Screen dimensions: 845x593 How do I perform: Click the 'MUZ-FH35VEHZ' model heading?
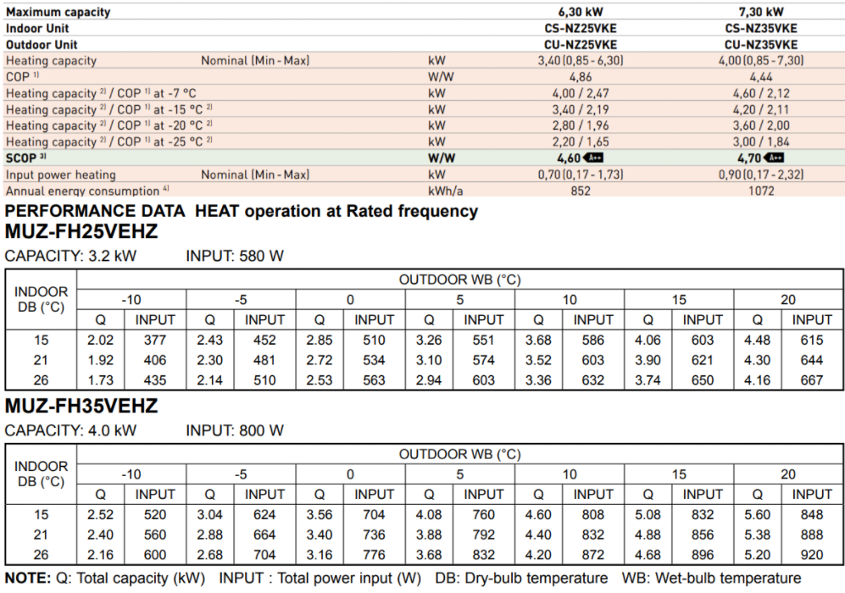(81, 406)
